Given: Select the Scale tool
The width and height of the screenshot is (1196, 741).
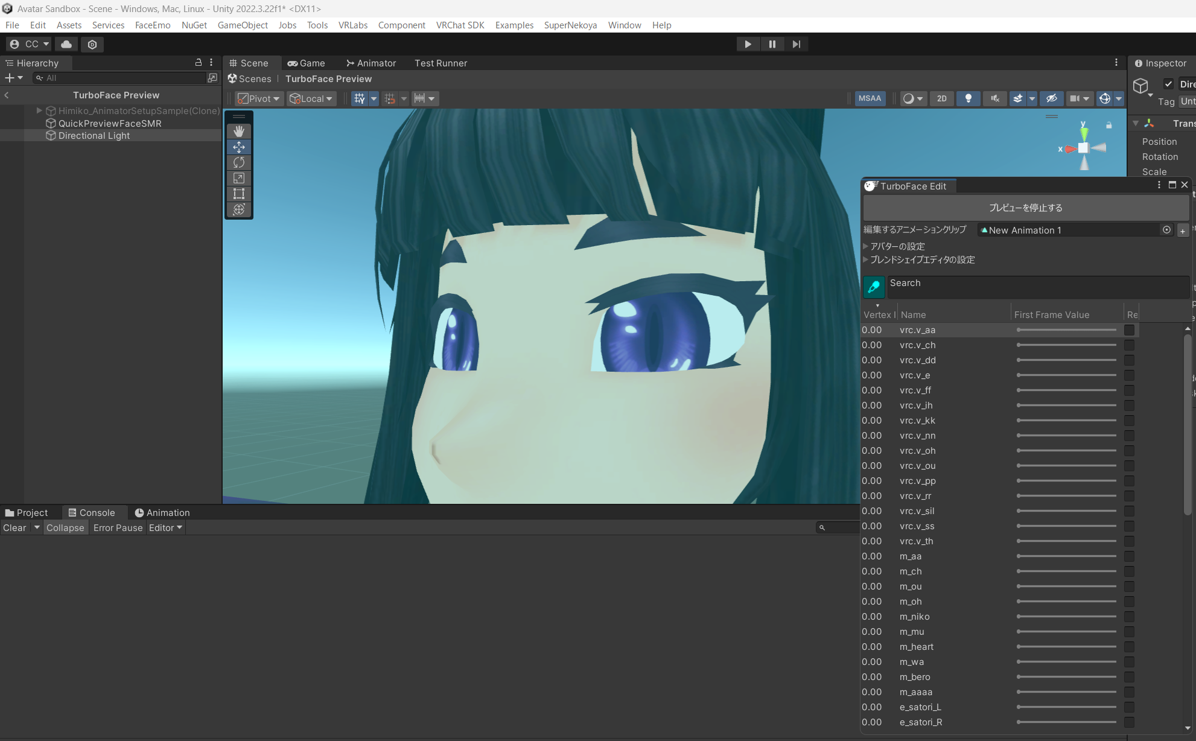Looking at the screenshot, I should click(x=239, y=179).
